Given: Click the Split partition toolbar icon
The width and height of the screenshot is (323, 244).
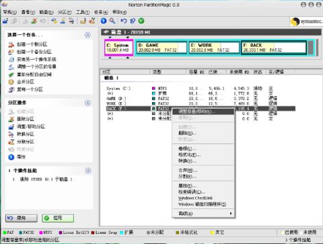Looking at the screenshot, I should tap(92, 21).
